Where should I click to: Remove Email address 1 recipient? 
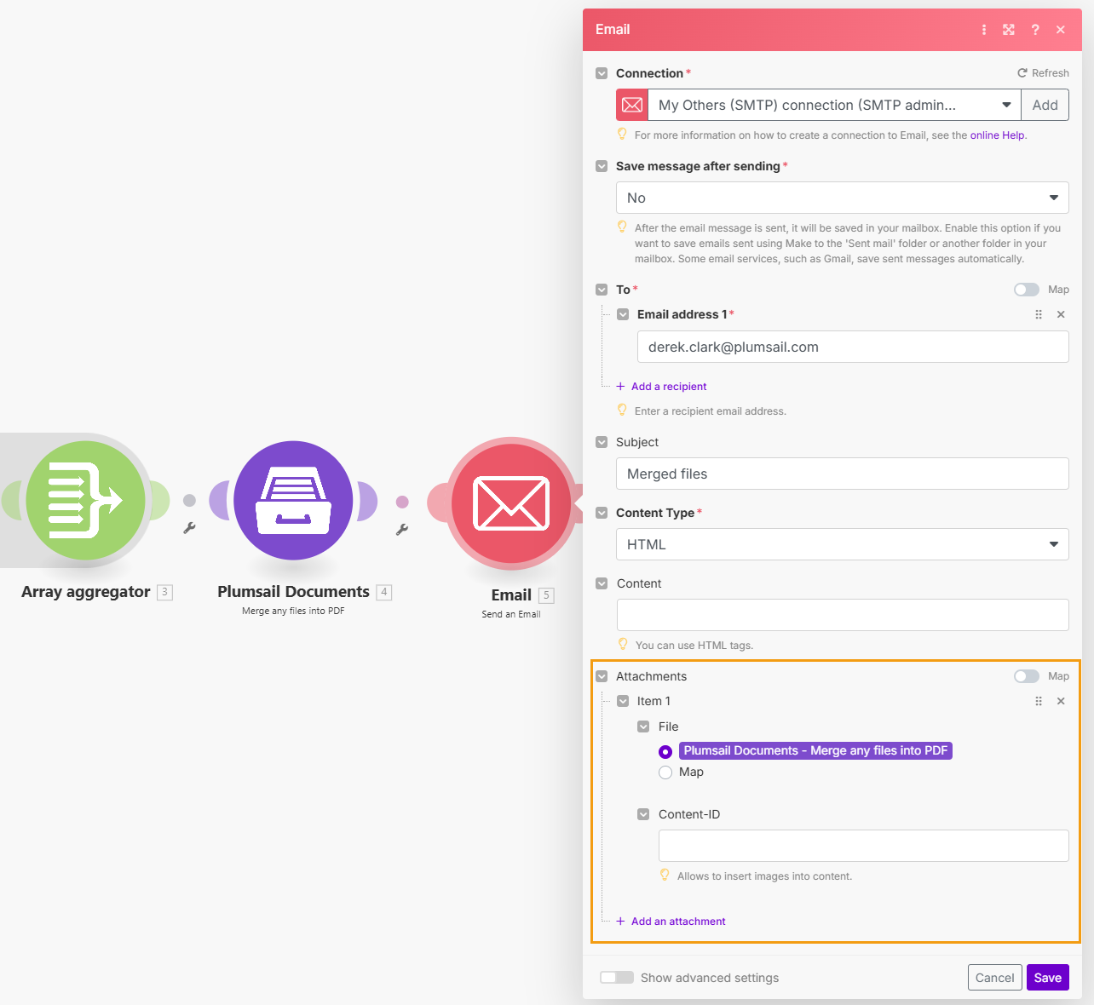[x=1061, y=314]
